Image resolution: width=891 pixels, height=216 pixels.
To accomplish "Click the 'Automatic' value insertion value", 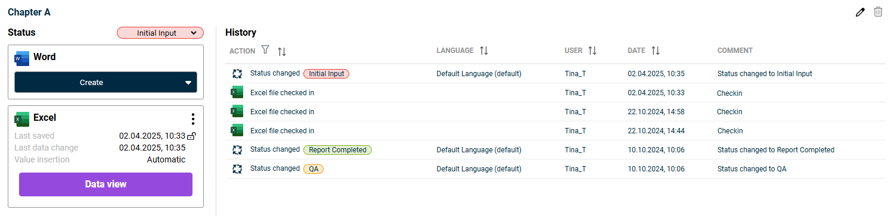I will [166, 159].
